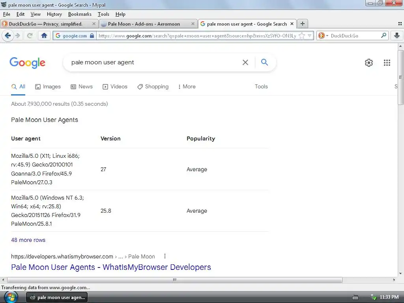This screenshot has width=404, height=303.
Task: Click the address bar URL field
Action: coord(197,36)
